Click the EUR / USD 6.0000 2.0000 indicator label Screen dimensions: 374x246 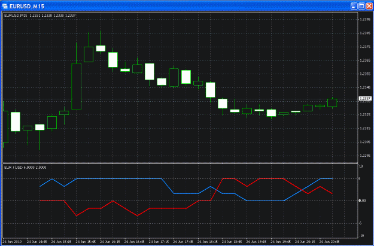[25, 168]
